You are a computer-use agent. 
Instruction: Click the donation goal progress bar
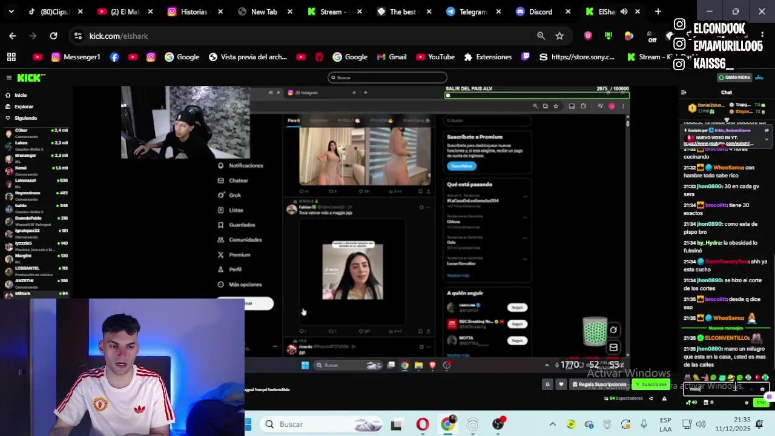(537, 96)
